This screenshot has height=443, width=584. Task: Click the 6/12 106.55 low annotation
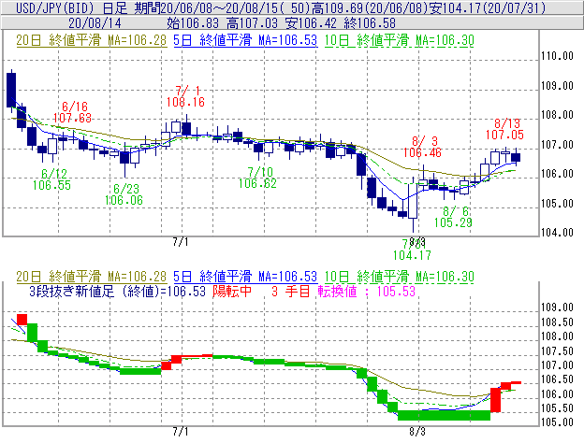(51, 179)
